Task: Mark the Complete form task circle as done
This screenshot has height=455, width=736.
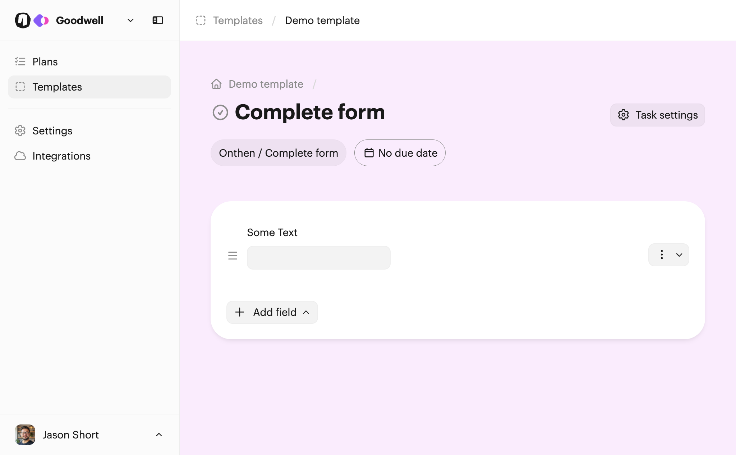Action: tap(220, 112)
